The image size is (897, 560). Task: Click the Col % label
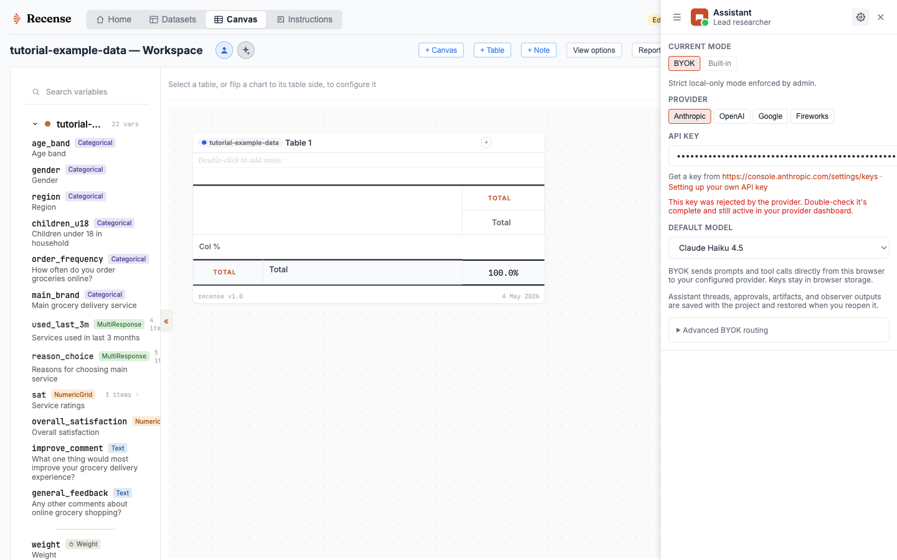209,246
